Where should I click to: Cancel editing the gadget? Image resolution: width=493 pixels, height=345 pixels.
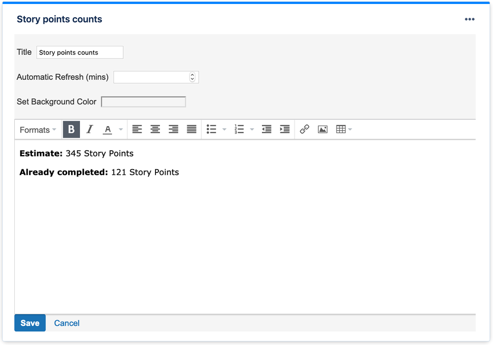[x=67, y=323]
